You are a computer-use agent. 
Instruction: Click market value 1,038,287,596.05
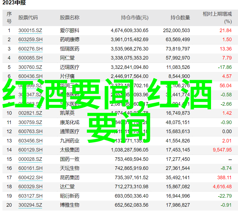pyautogui.click(x=130, y=150)
